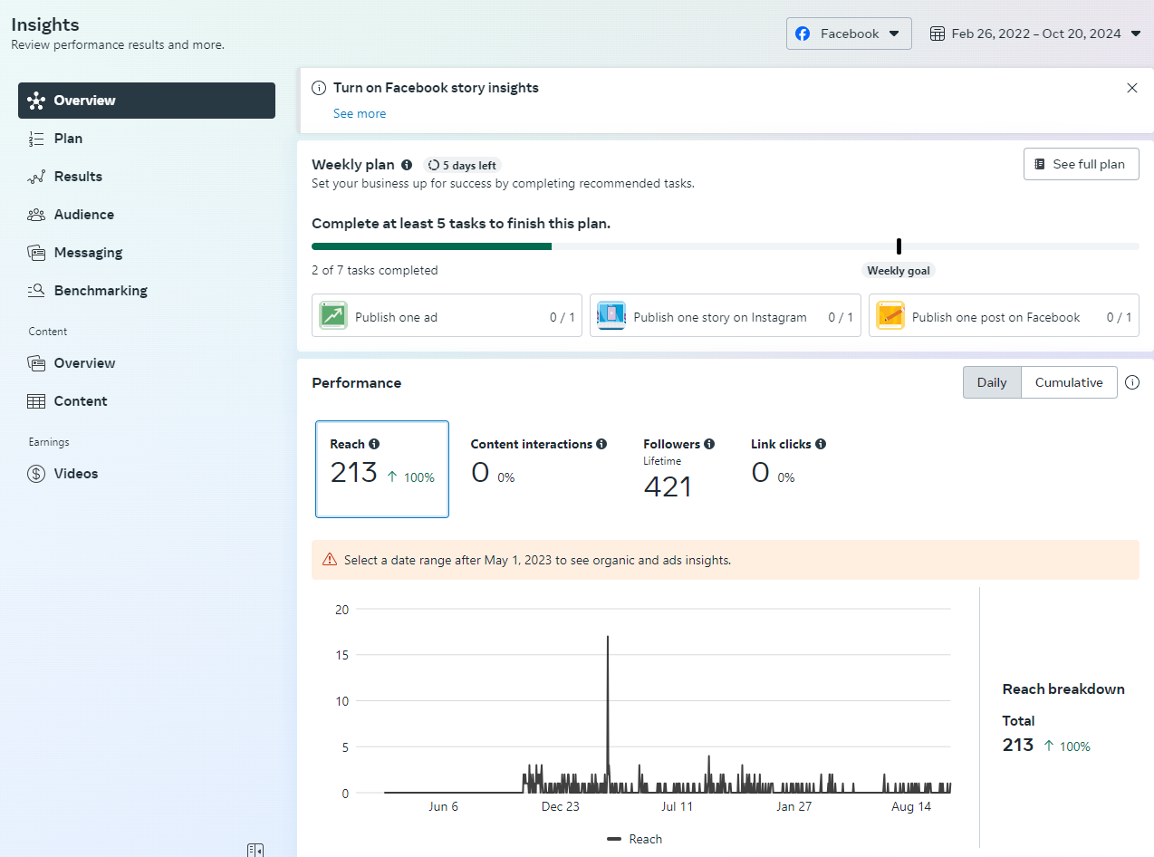Viewport: 1154px width, 857px height.
Task: Select the Publish one ad task
Action: (x=447, y=315)
